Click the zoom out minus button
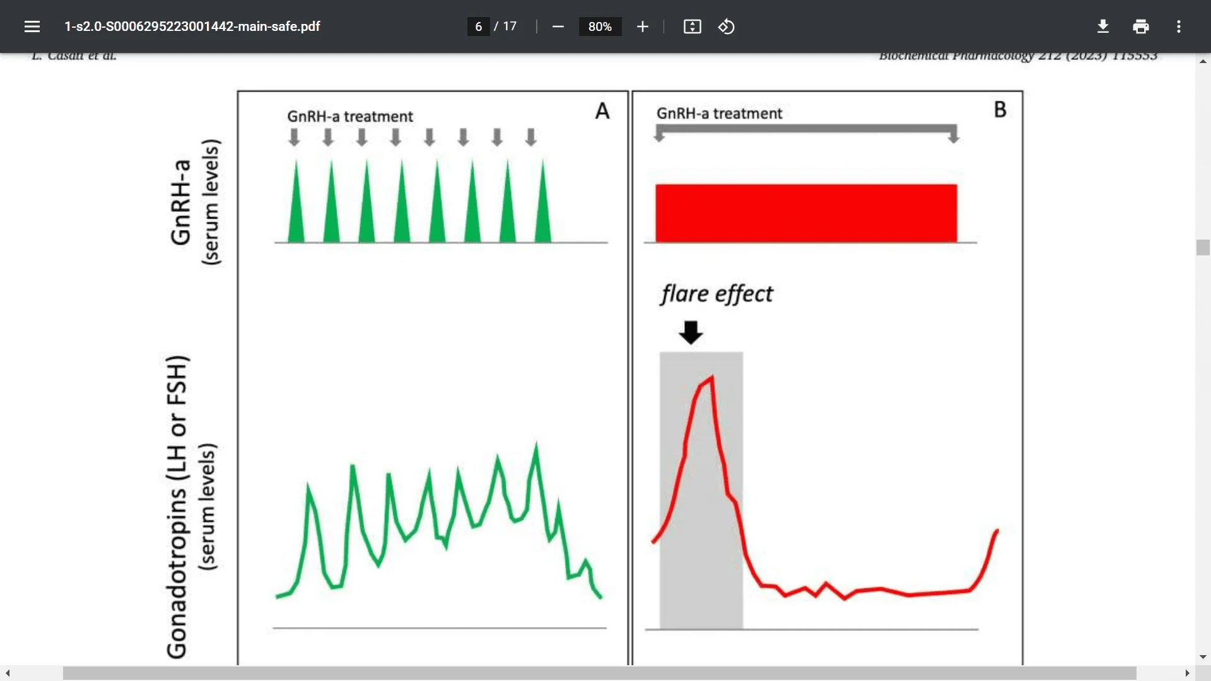 [558, 26]
